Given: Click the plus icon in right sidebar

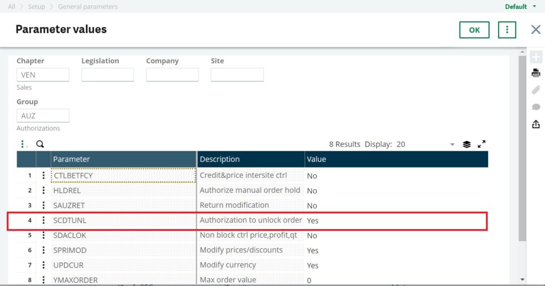Looking at the screenshot, I should tap(535, 56).
